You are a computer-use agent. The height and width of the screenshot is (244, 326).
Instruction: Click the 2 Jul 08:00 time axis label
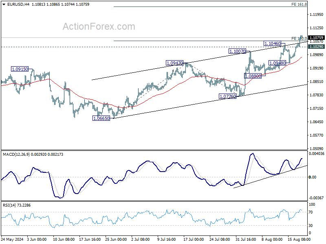(x=141, y=240)
